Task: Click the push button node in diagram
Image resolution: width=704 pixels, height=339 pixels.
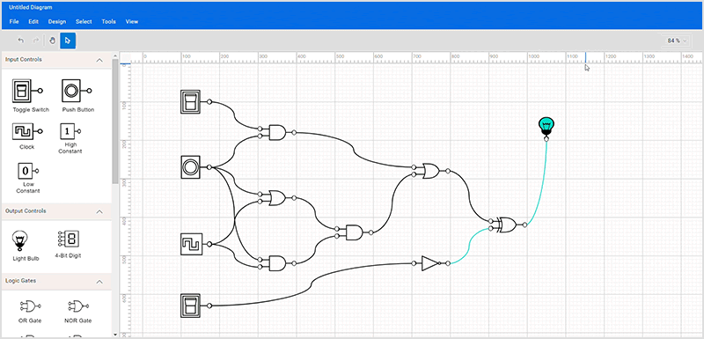Action: pyautogui.click(x=190, y=167)
